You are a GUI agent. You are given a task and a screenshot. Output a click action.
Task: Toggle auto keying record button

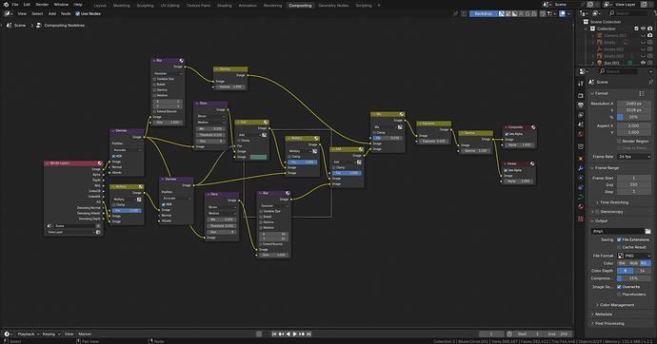(259, 334)
